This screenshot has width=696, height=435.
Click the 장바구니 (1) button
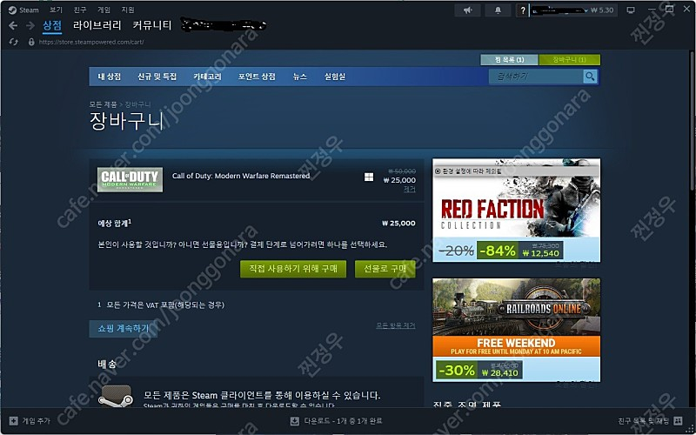point(570,59)
